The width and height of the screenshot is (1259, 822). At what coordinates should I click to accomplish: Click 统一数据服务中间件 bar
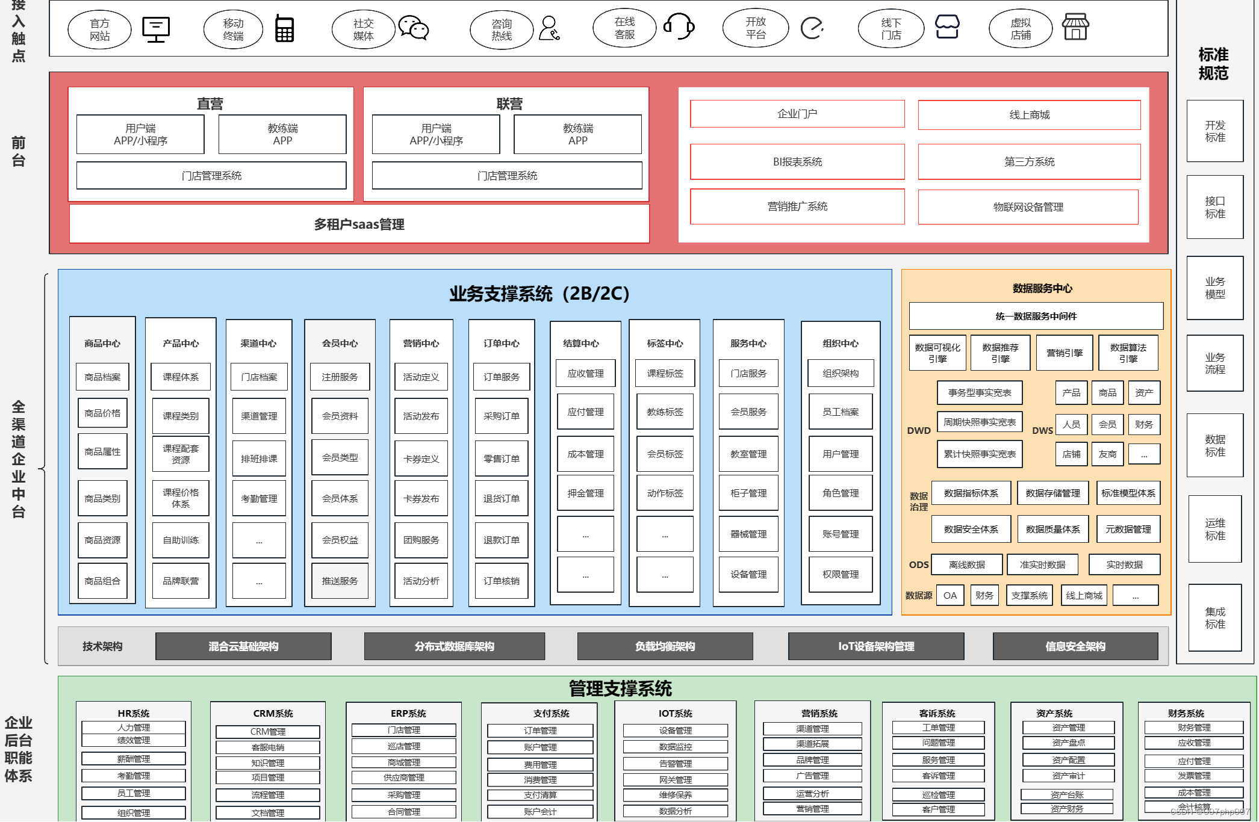coord(1036,316)
